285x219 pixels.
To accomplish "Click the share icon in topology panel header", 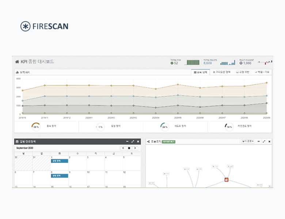I will pos(148,141).
